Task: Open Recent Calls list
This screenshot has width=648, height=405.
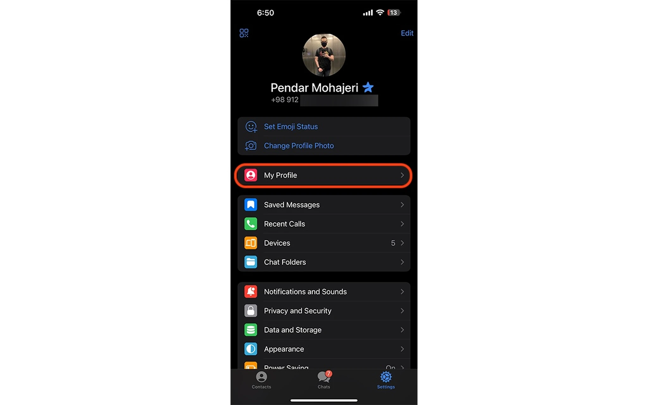Action: click(324, 223)
